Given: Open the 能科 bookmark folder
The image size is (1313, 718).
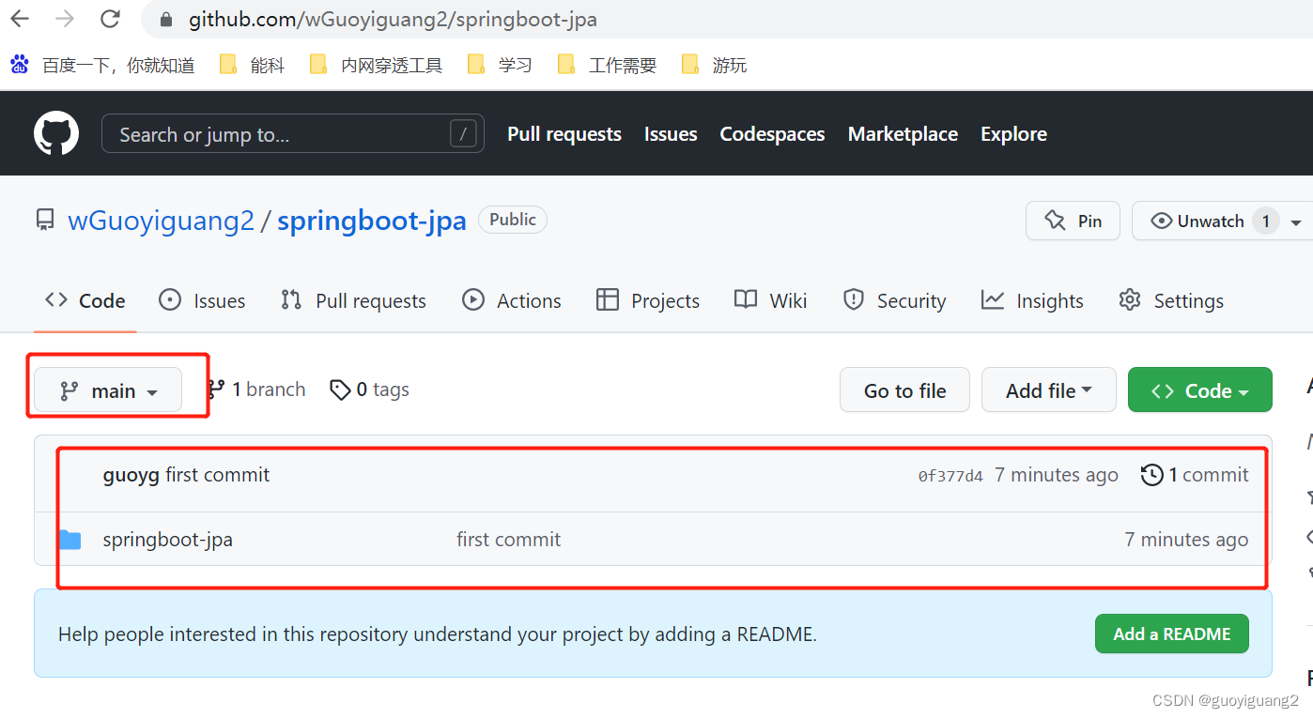Looking at the screenshot, I should coord(252,65).
